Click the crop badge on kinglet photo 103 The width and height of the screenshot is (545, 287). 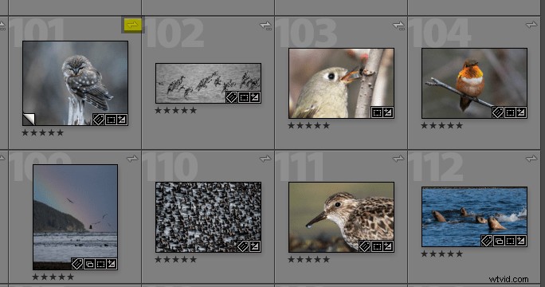point(377,112)
